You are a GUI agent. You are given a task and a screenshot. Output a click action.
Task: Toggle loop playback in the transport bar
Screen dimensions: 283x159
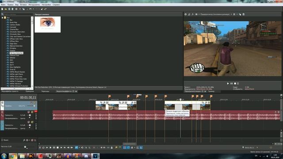pos(43,148)
